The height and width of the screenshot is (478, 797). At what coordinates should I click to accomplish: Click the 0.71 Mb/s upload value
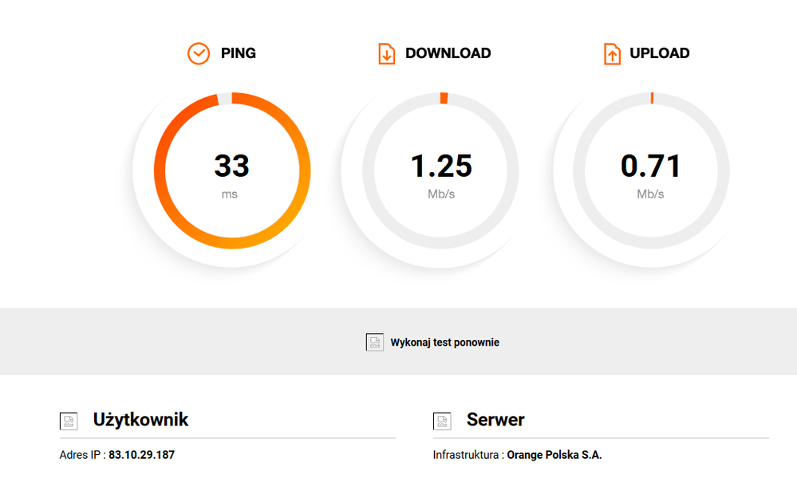pyautogui.click(x=650, y=167)
